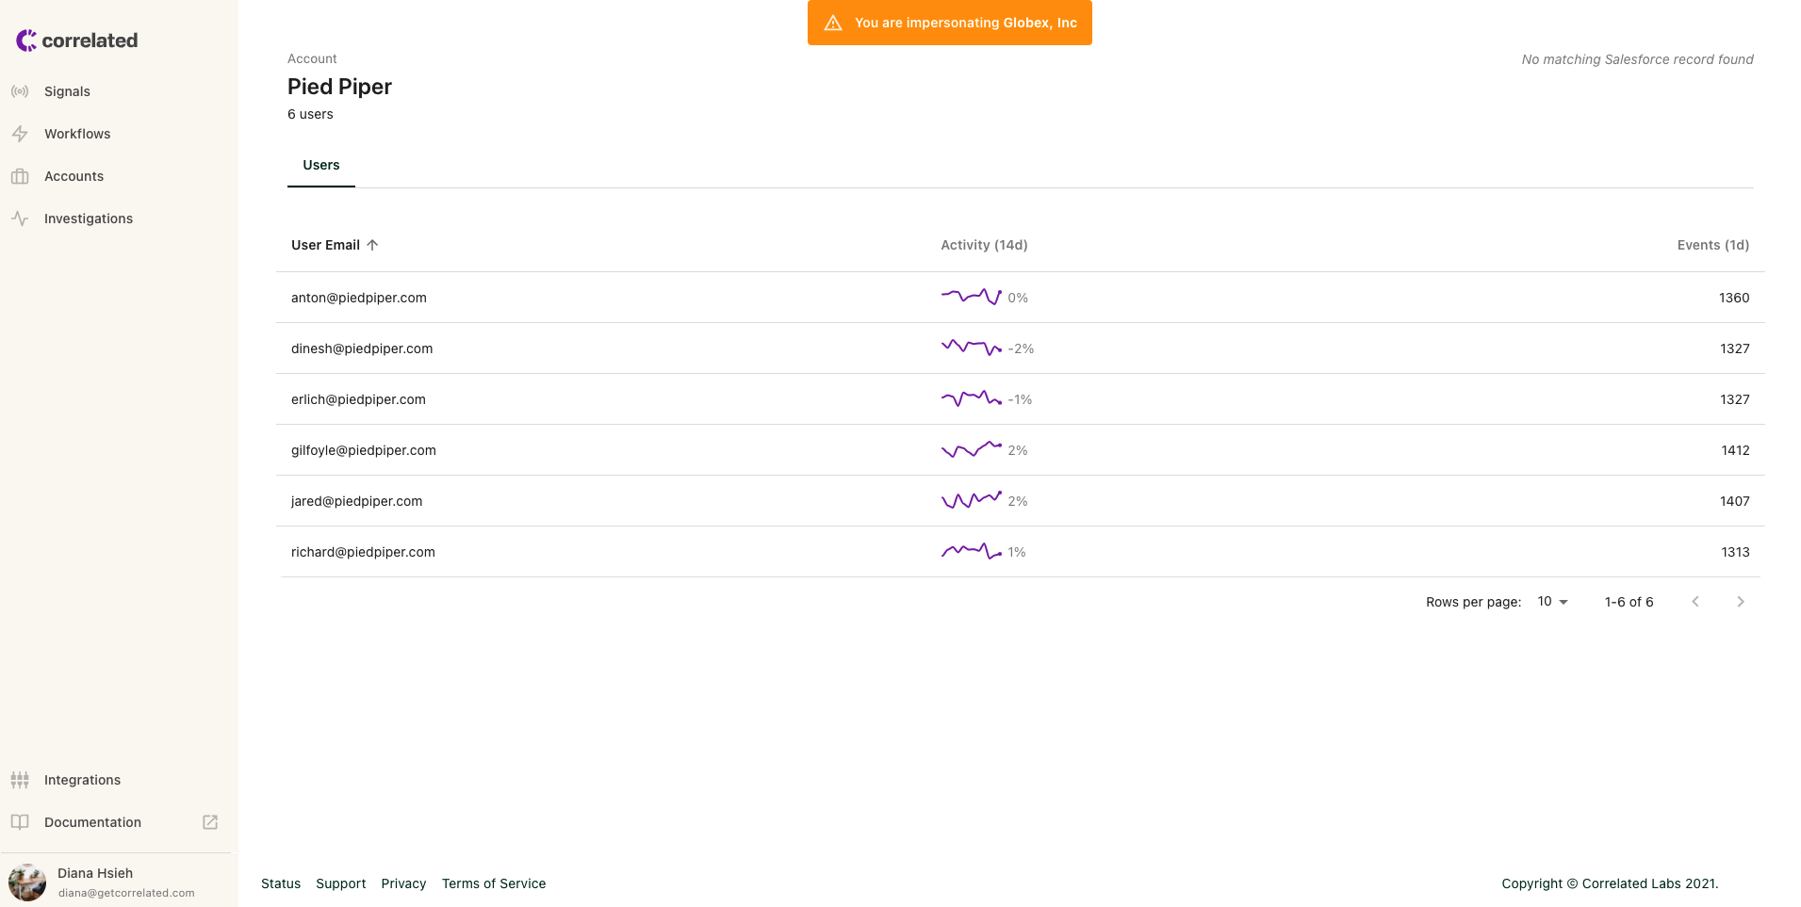Toggle User Email sort arrow
1801x907 pixels.
pyautogui.click(x=372, y=245)
